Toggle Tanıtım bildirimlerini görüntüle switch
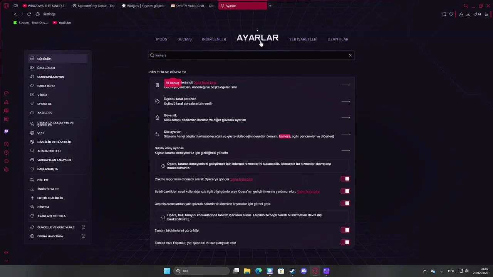Image resolution: width=493 pixels, height=277 pixels. click(345, 230)
